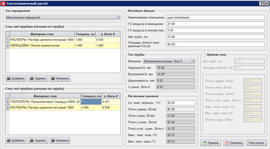Expand the pipe Материал dropdown list

pos(193,61)
